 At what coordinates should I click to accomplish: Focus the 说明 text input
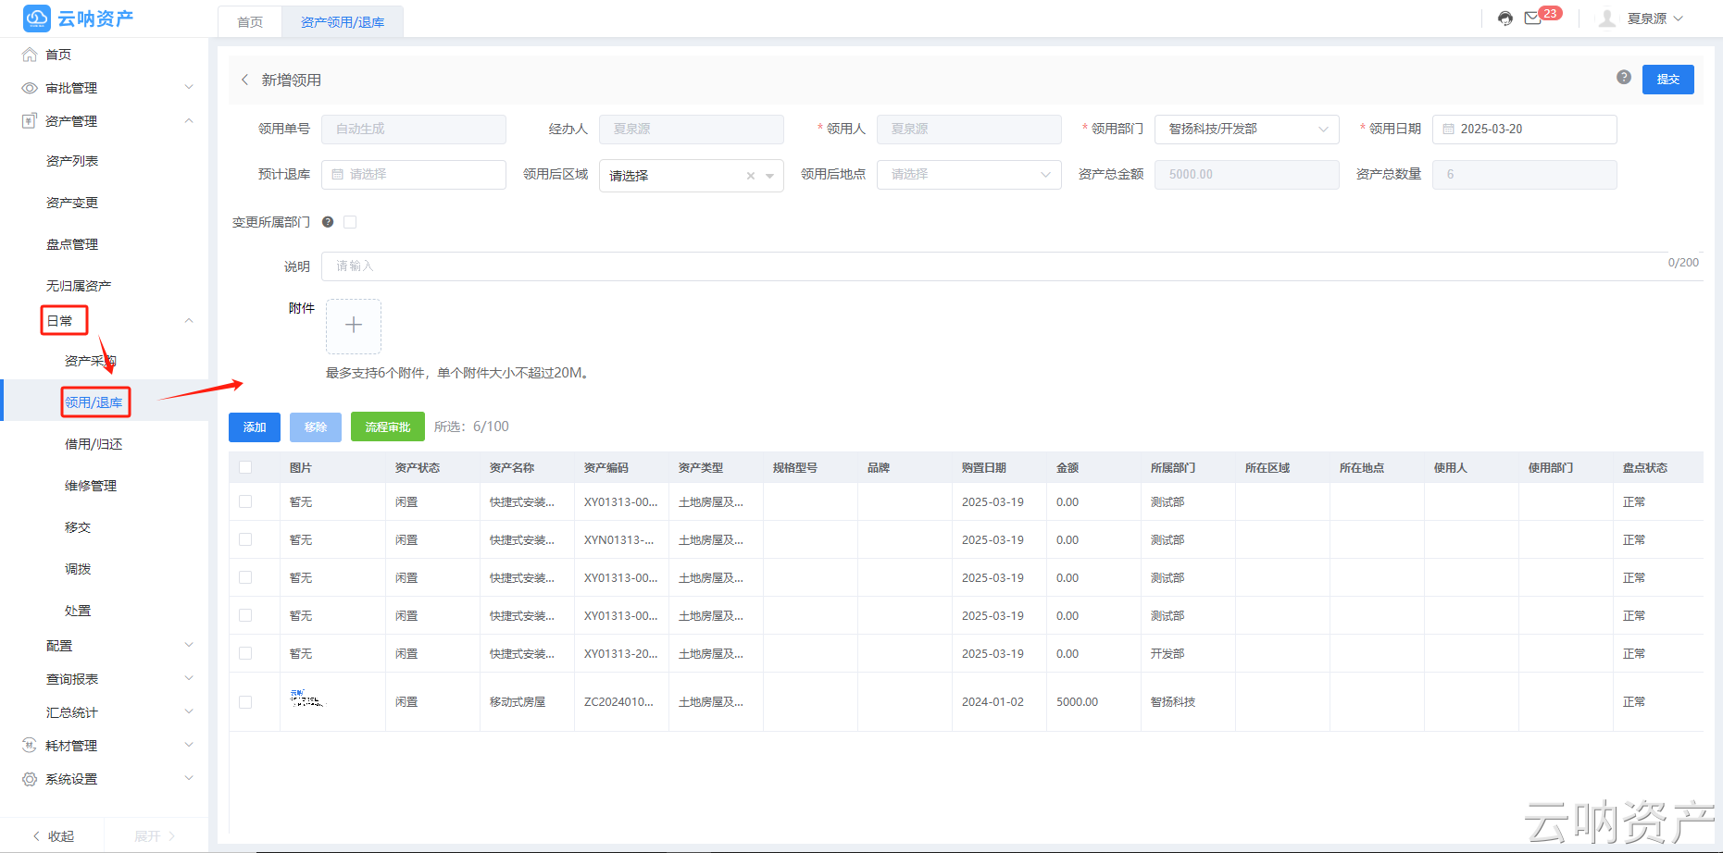click(1012, 266)
